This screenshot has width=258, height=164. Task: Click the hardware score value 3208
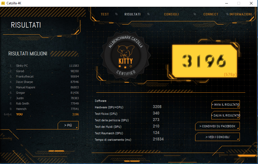click(x=157, y=107)
